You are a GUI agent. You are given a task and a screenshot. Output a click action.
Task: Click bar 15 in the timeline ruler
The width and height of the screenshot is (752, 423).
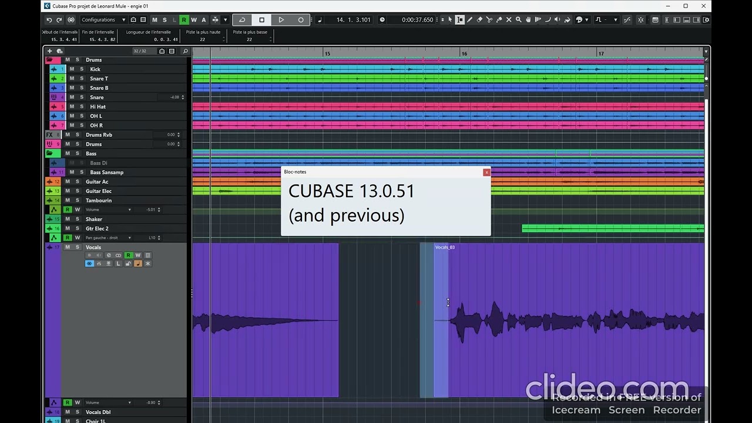(x=327, y=53)
